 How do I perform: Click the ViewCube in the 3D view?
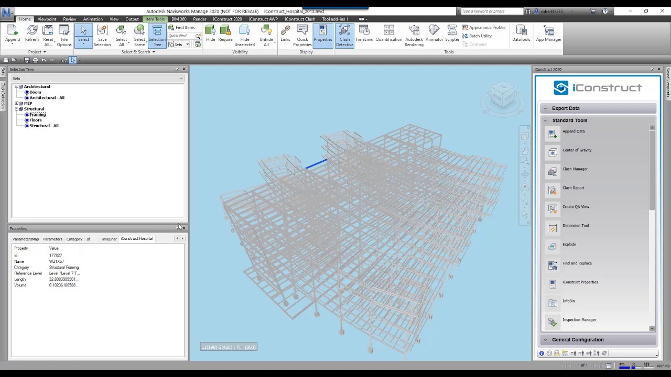(503, 96)
